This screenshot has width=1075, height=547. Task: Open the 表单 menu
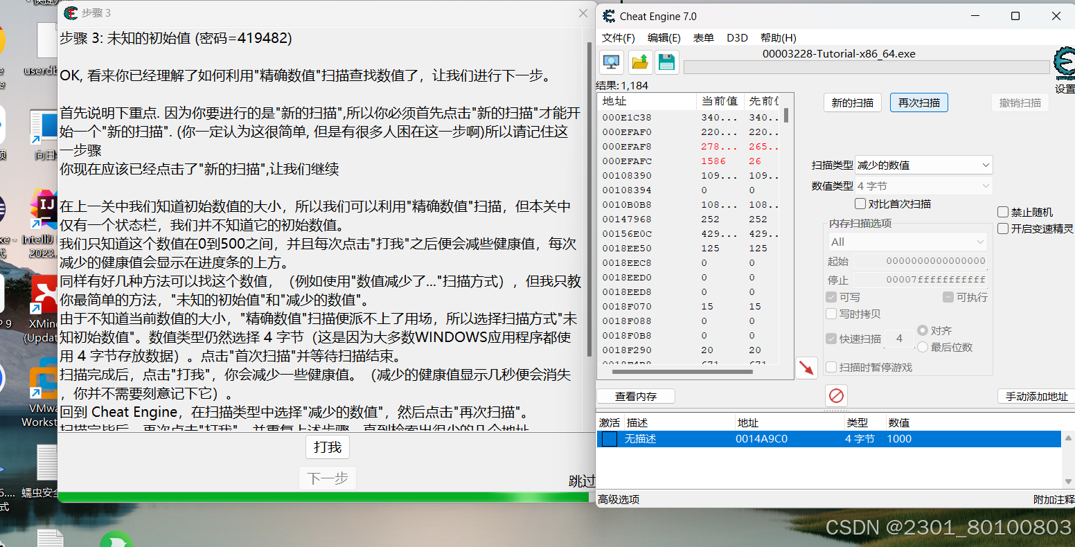[703, 37]
